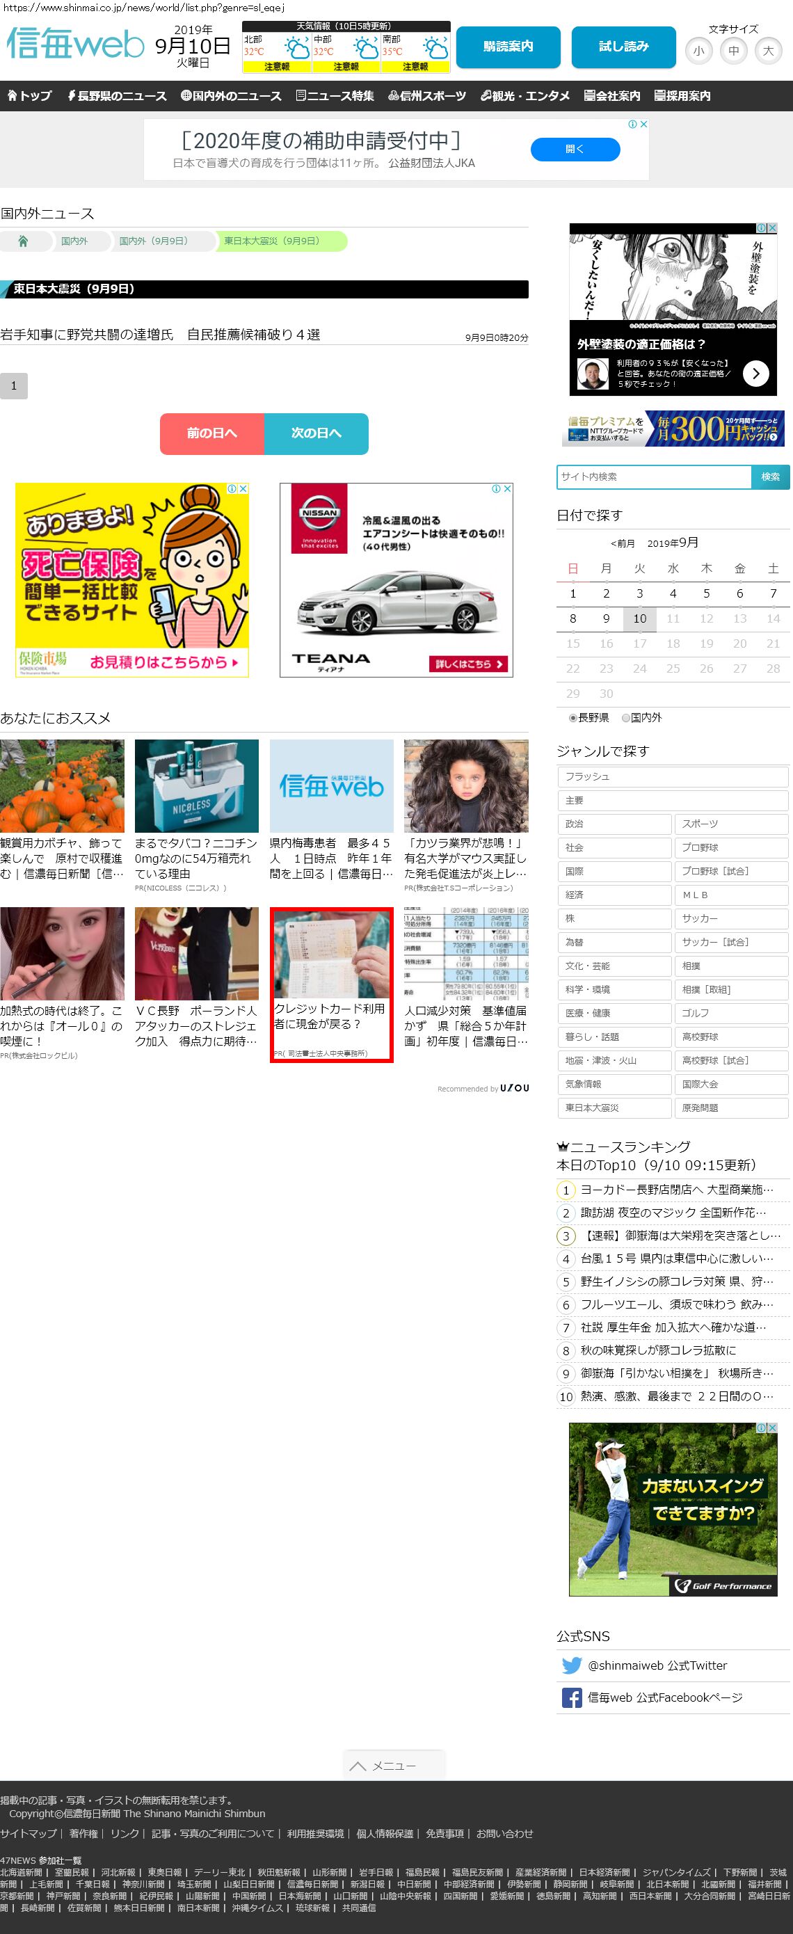
Task: Open the トップ menu
Action: 29,96
